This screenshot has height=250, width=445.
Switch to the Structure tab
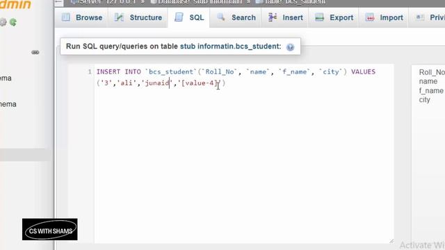[x=138, y=17]
